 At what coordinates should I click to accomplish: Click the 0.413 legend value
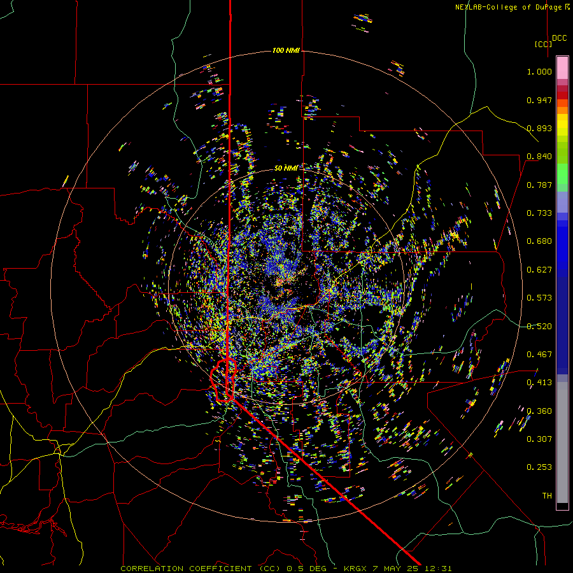pos(539,383)
